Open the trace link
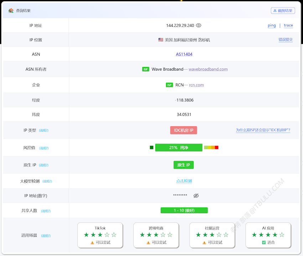 tap(288, 25)
